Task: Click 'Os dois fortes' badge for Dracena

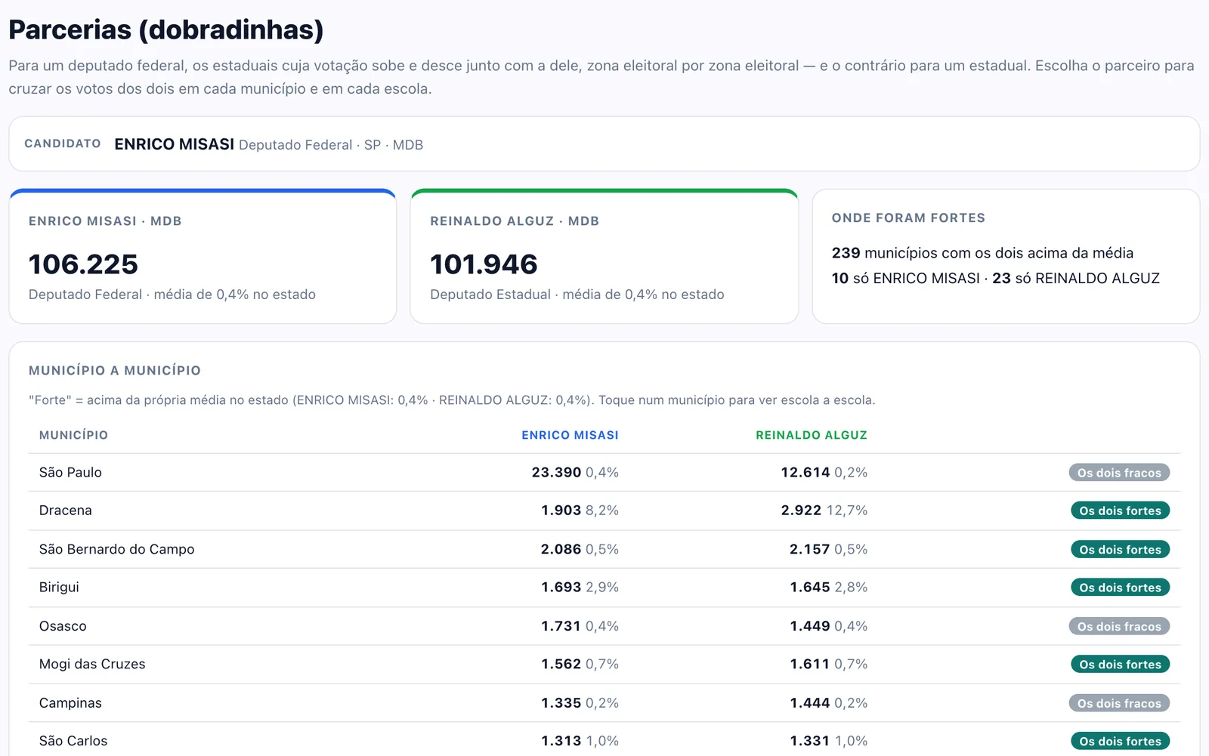Action: 1120,511
